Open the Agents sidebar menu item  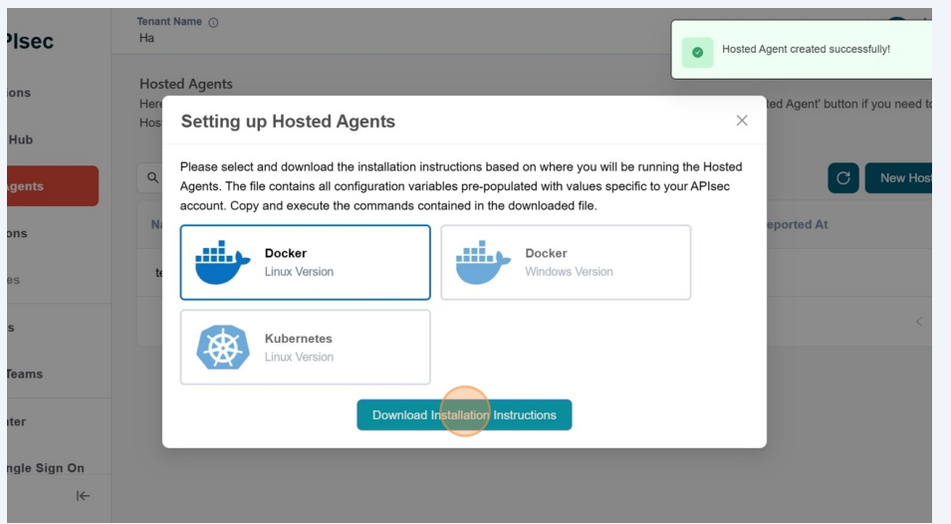coord(48,186)
